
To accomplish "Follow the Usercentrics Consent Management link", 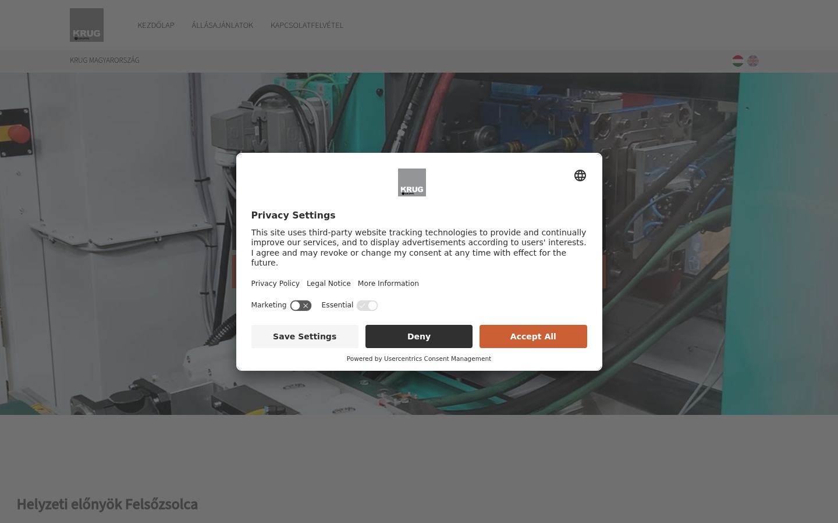I will (x=438, y=359).
